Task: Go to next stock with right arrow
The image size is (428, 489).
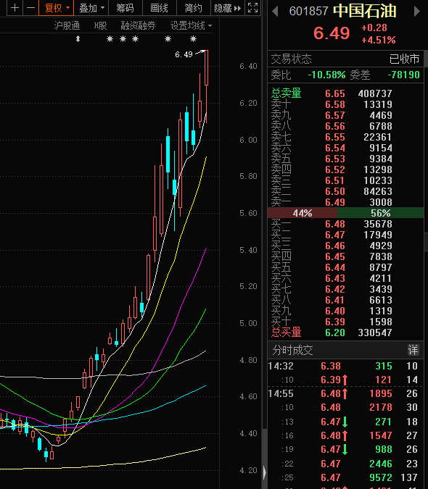Action: pyautogui.click(x=417, y=12)
